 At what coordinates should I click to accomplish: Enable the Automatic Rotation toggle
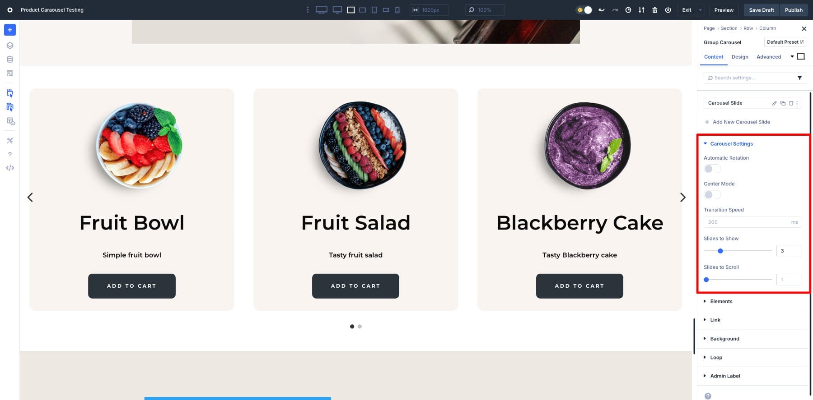(712, 169)
